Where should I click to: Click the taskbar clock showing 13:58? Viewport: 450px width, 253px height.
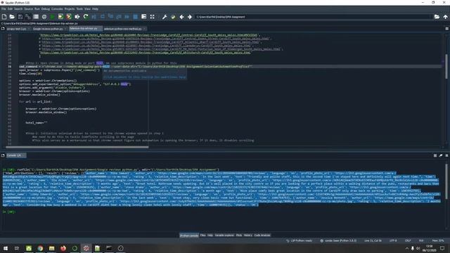point(430,248)
